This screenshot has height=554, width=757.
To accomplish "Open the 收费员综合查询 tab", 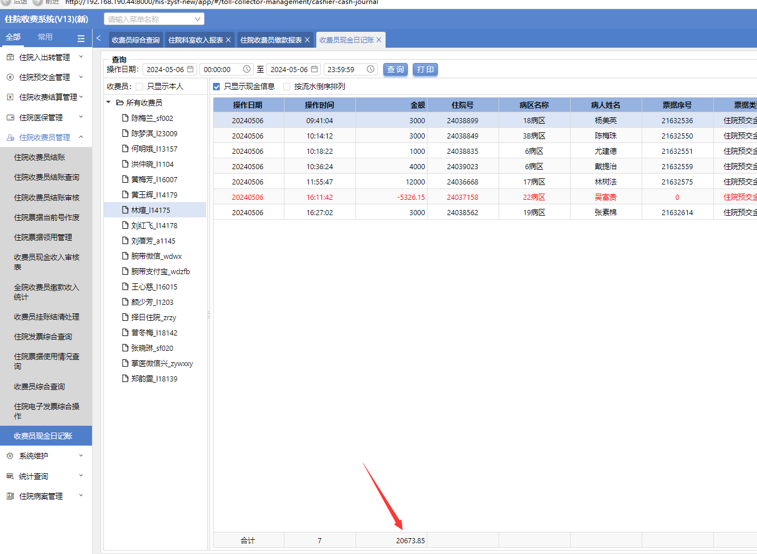I will pos(136,40).
